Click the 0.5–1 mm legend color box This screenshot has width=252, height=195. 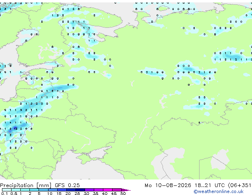(16, 190)
